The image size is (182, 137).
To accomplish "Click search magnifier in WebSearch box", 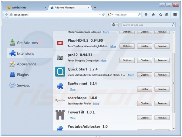I will pos(139,15).
